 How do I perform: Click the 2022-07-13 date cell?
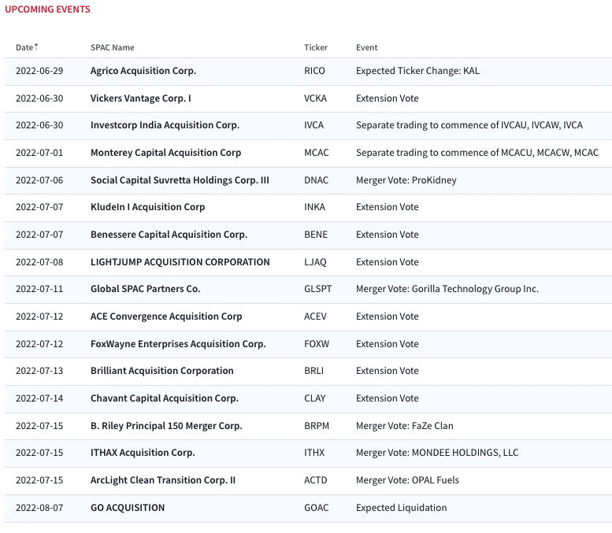coord(39,371)
